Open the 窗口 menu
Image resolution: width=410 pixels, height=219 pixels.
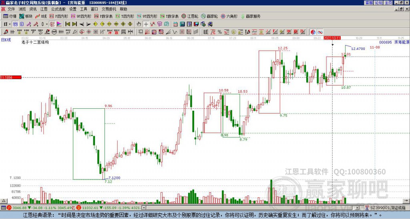tap(94, 9)
